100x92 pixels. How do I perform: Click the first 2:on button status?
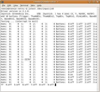[x=87, y=64]
